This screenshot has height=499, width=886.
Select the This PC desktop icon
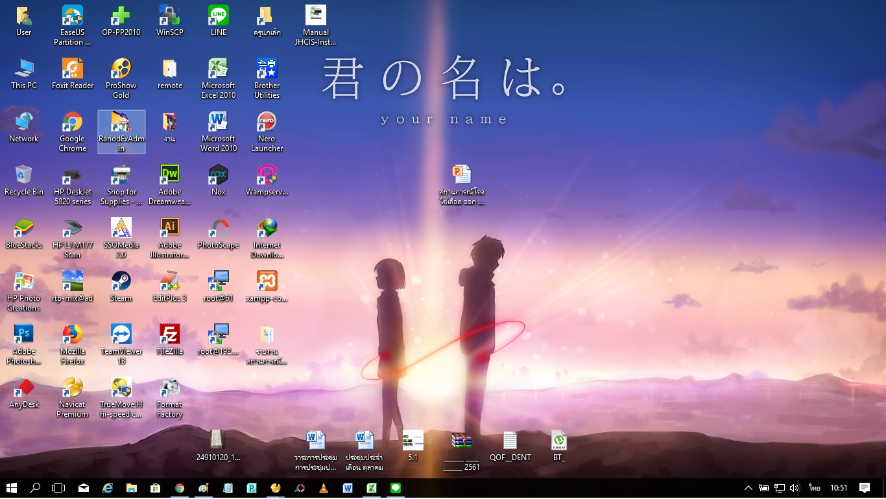click(24, 74)
